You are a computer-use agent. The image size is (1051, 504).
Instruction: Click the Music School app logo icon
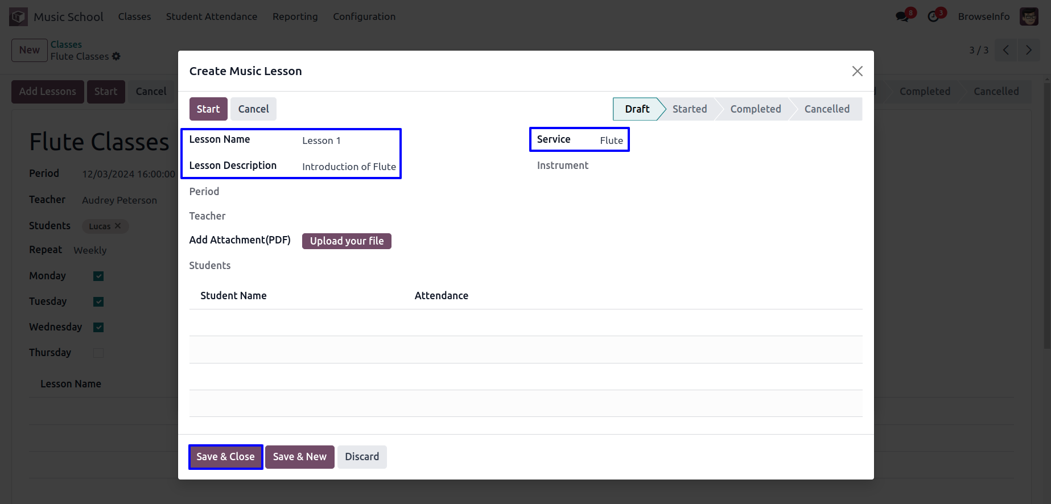coord(18,16)
